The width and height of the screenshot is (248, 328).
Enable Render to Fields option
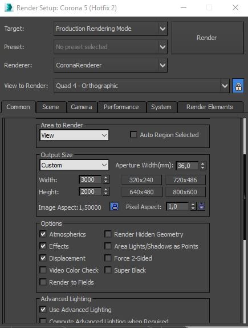43,282
